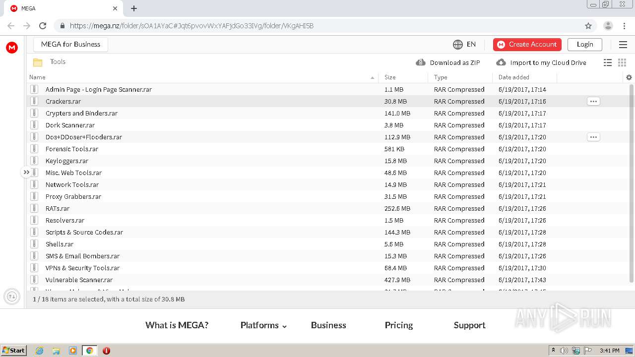Go back in browser
This screenshot has width=635, height=357.
coord(11,26)
